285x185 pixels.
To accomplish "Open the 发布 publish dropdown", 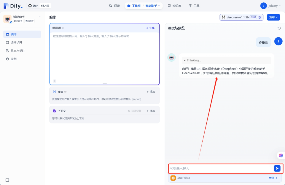I will coord(273,17).
